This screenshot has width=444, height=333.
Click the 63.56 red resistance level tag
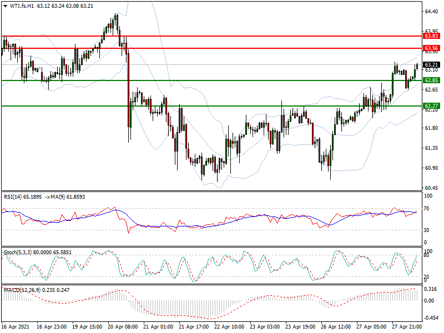point(431,48)
